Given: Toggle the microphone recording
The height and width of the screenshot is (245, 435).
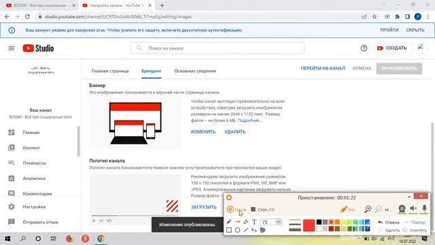Looking at the screenshot, I should point(424,209).
